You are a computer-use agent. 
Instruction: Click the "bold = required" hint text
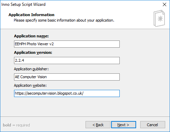point(16,125)
